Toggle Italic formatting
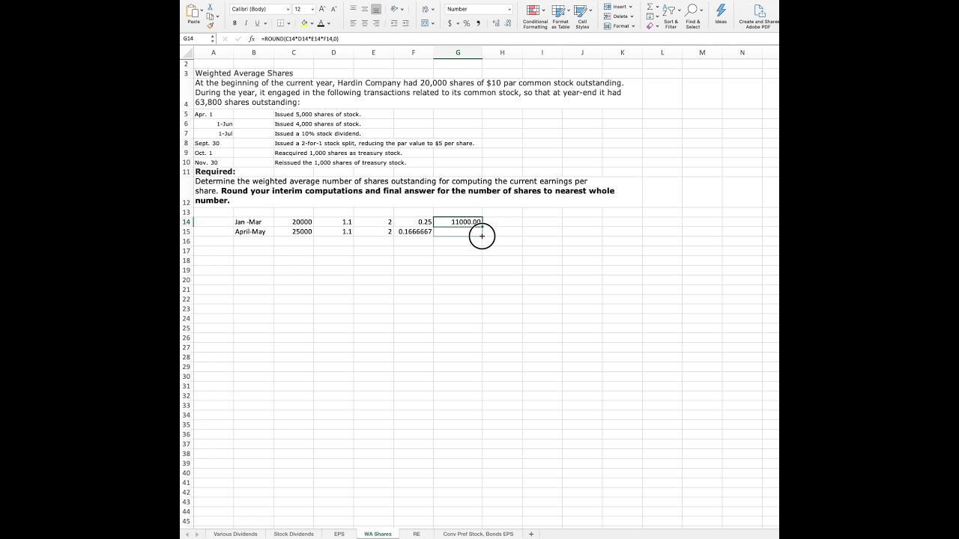 (245, 23)
